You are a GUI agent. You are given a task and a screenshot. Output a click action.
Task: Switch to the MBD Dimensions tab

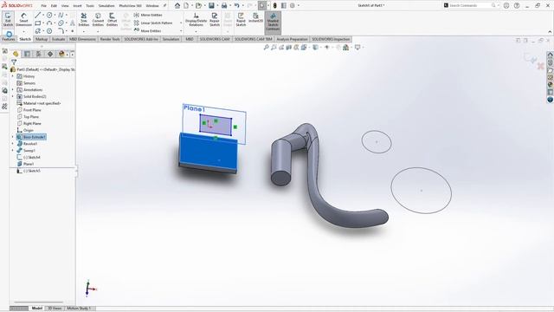point(82,39)
